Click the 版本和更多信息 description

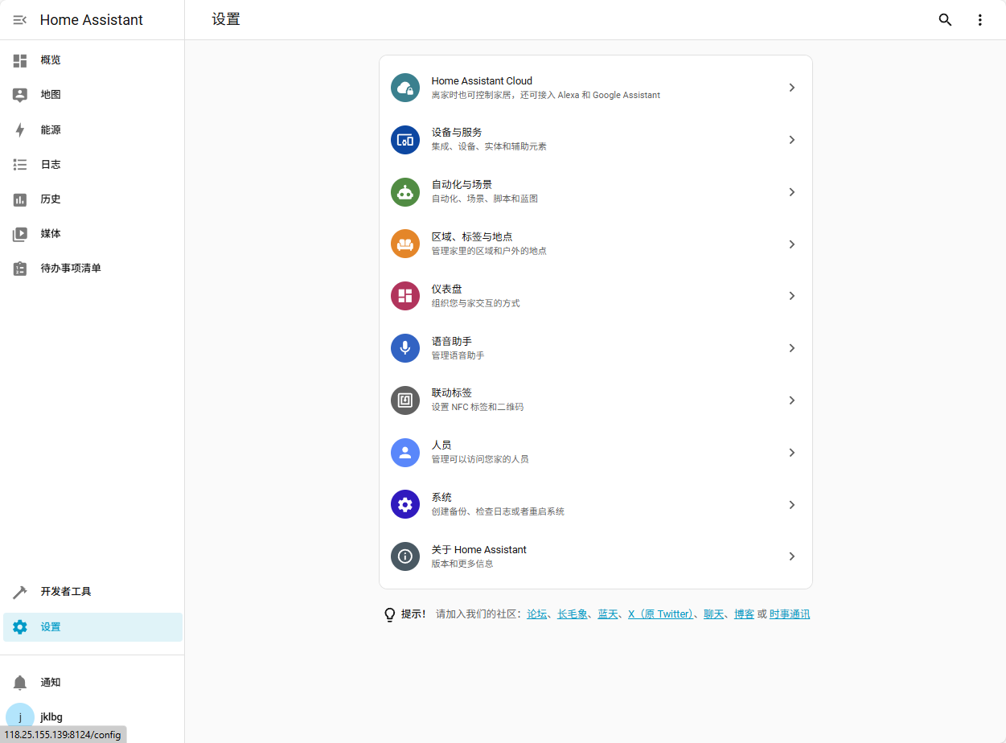(462, 564)
